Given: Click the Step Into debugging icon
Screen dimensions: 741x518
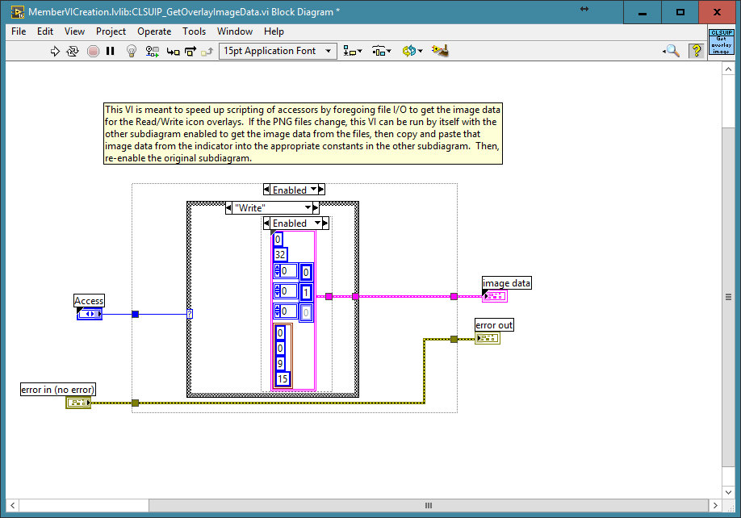Looking at the screenshot, I should (x=173, y=50).
